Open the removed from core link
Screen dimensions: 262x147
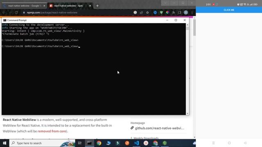coord(52,131)
